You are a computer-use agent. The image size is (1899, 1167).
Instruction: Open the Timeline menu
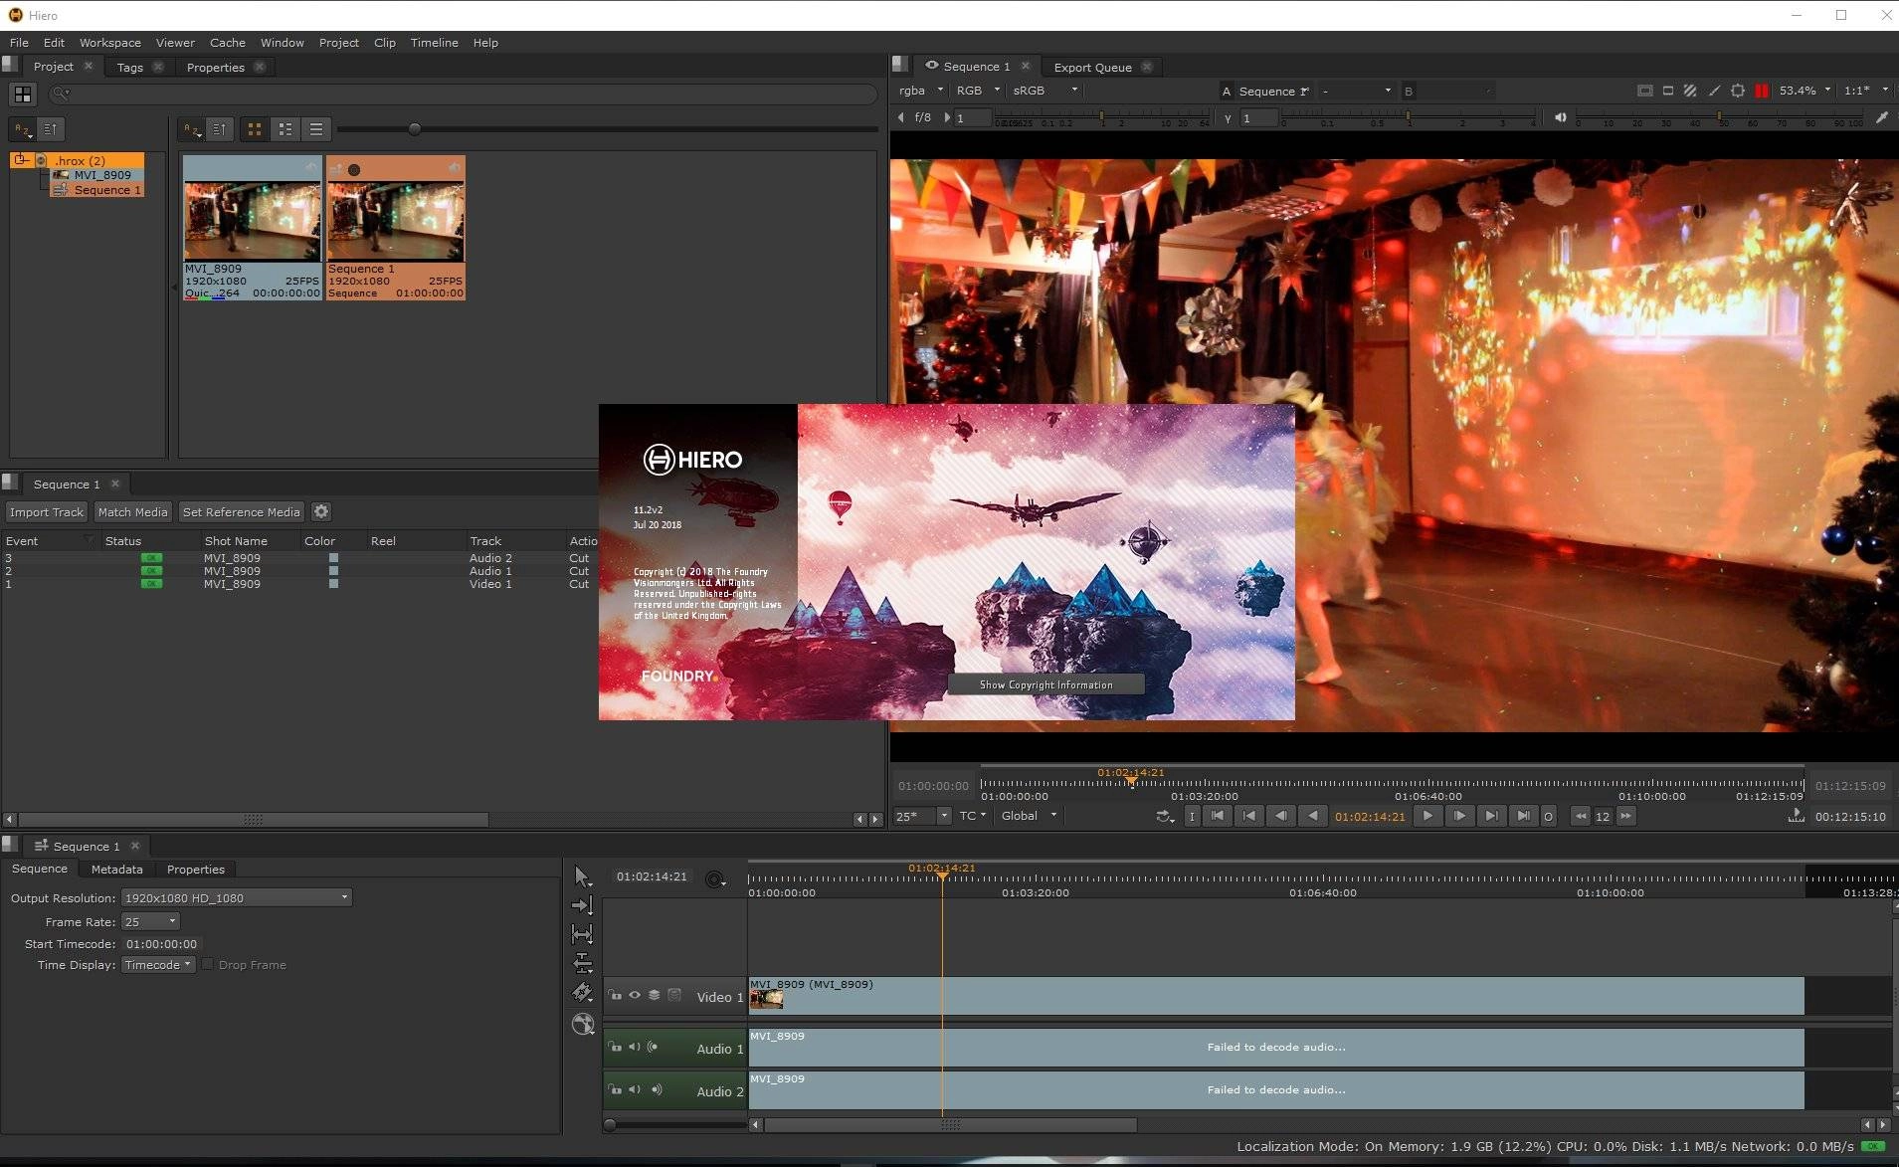click(x=434, y=43)
